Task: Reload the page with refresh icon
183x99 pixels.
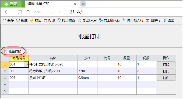Action: pos(20,12)
